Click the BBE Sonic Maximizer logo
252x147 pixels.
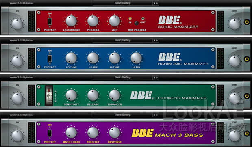[x=178, y=22]
